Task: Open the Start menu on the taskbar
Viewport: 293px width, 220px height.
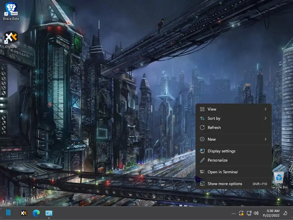Action: (x=8, y=213)
